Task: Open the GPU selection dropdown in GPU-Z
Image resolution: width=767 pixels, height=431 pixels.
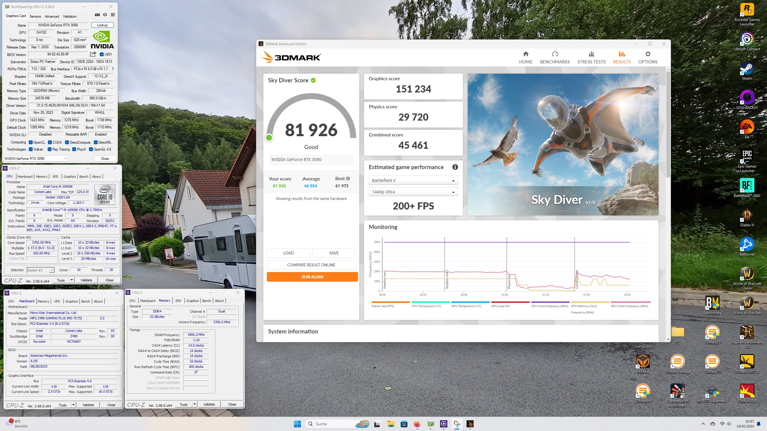Action: [36, 159]
